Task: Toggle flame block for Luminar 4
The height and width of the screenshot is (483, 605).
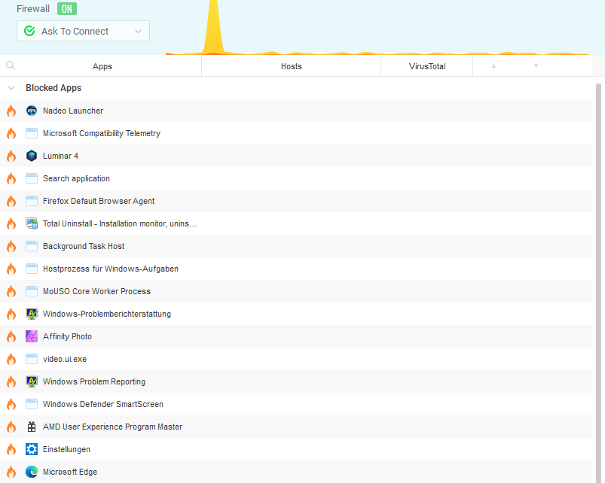Action: point(11,156)
